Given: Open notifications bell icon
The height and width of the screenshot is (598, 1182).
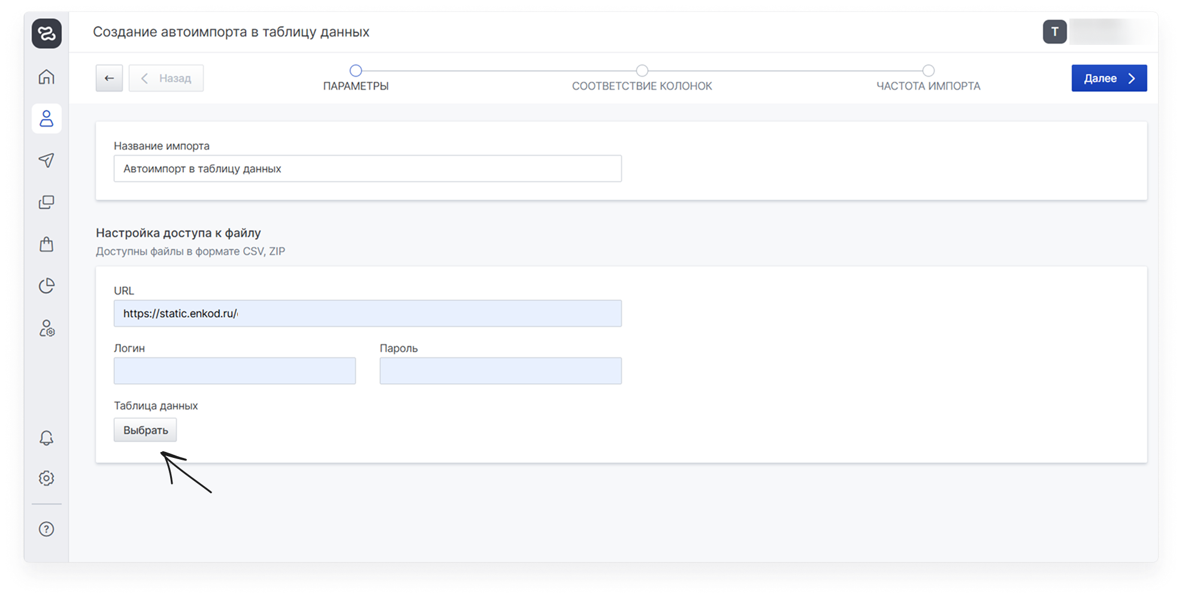Looking at the screenshot, I should (x=47, y=438).
